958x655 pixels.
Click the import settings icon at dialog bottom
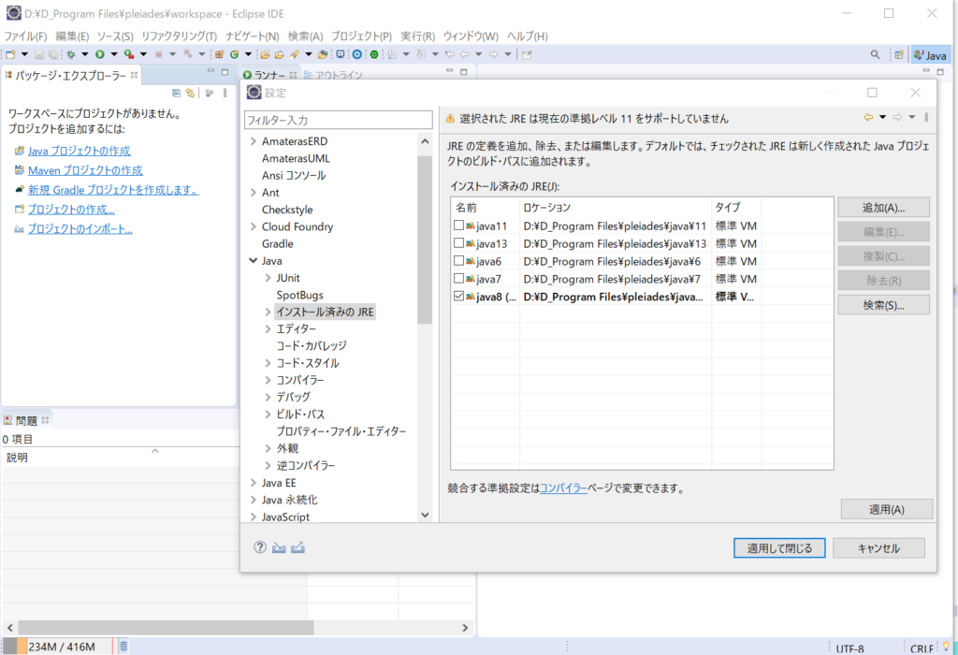point(279,547)
